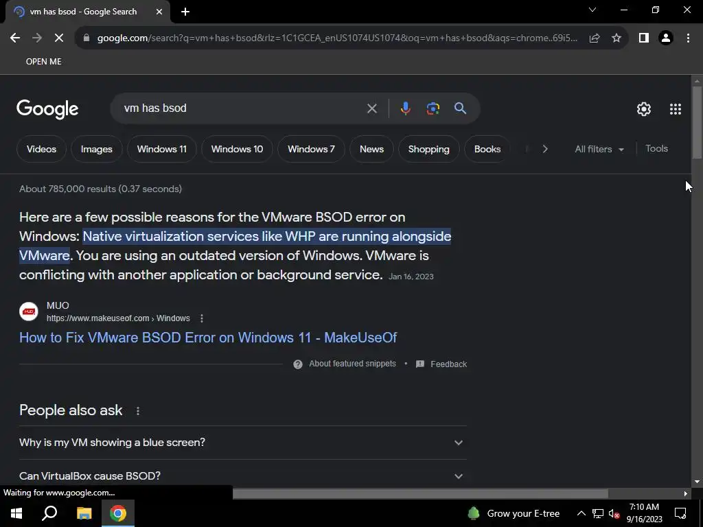Go back with the browser back arrow
The height and width of the screenshot is (527, 703).
(x=15, y=38)
